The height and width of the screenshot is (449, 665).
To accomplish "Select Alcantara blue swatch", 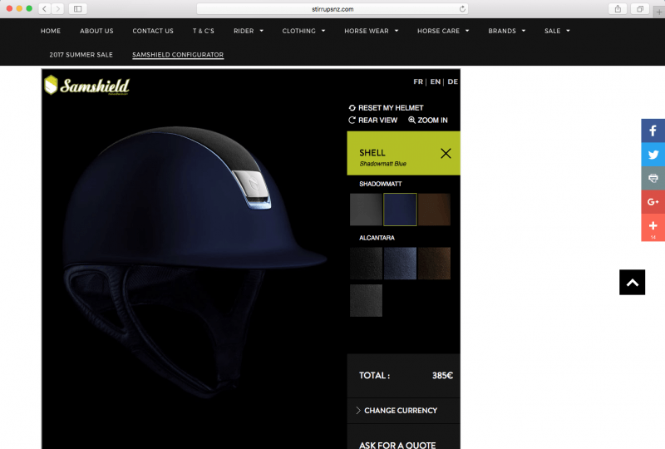I will [x=400, y=263].
